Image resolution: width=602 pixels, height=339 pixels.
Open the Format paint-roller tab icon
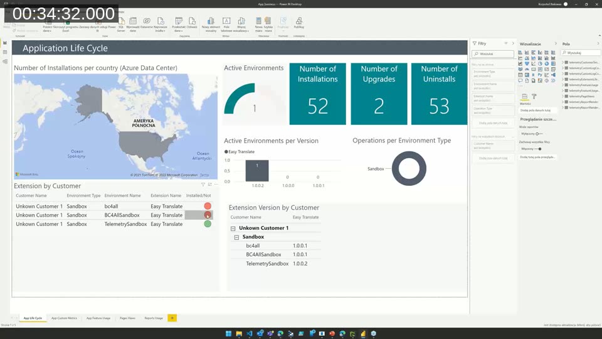[x=534, y=97]
